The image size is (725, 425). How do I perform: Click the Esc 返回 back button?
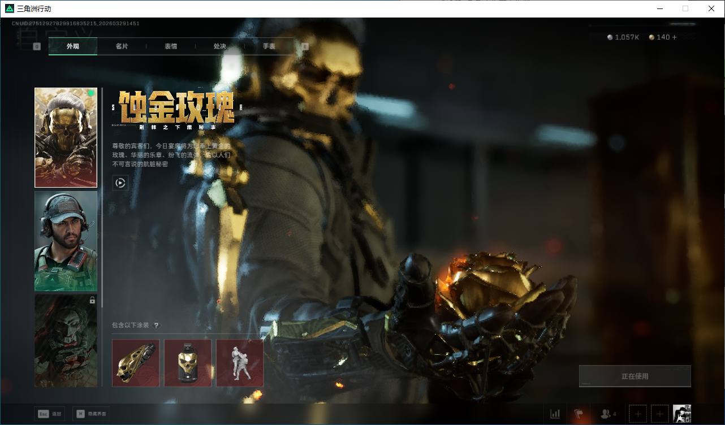pyautogui.click(x=50, y=414)
